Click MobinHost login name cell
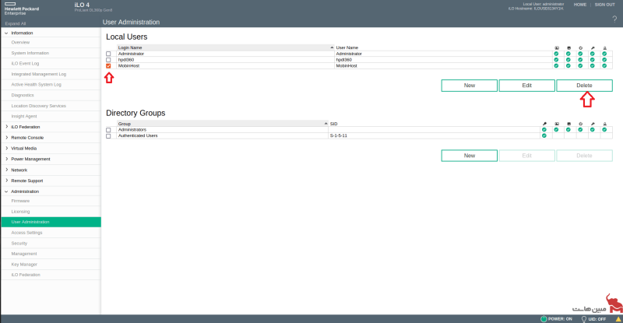 (x=128, y=65)
